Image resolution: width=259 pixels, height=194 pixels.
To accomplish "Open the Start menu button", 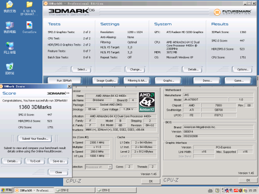I will (x=6, y=190).
